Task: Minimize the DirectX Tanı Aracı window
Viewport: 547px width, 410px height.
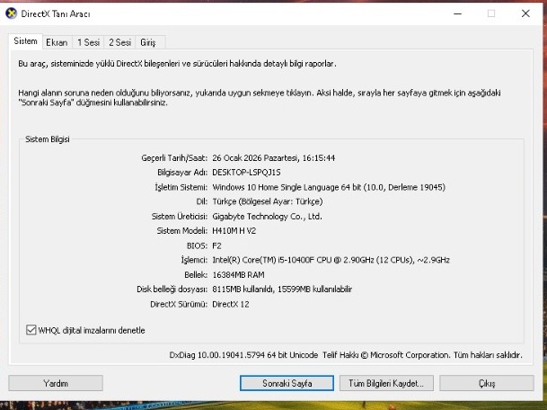Action: coord(458,13)
